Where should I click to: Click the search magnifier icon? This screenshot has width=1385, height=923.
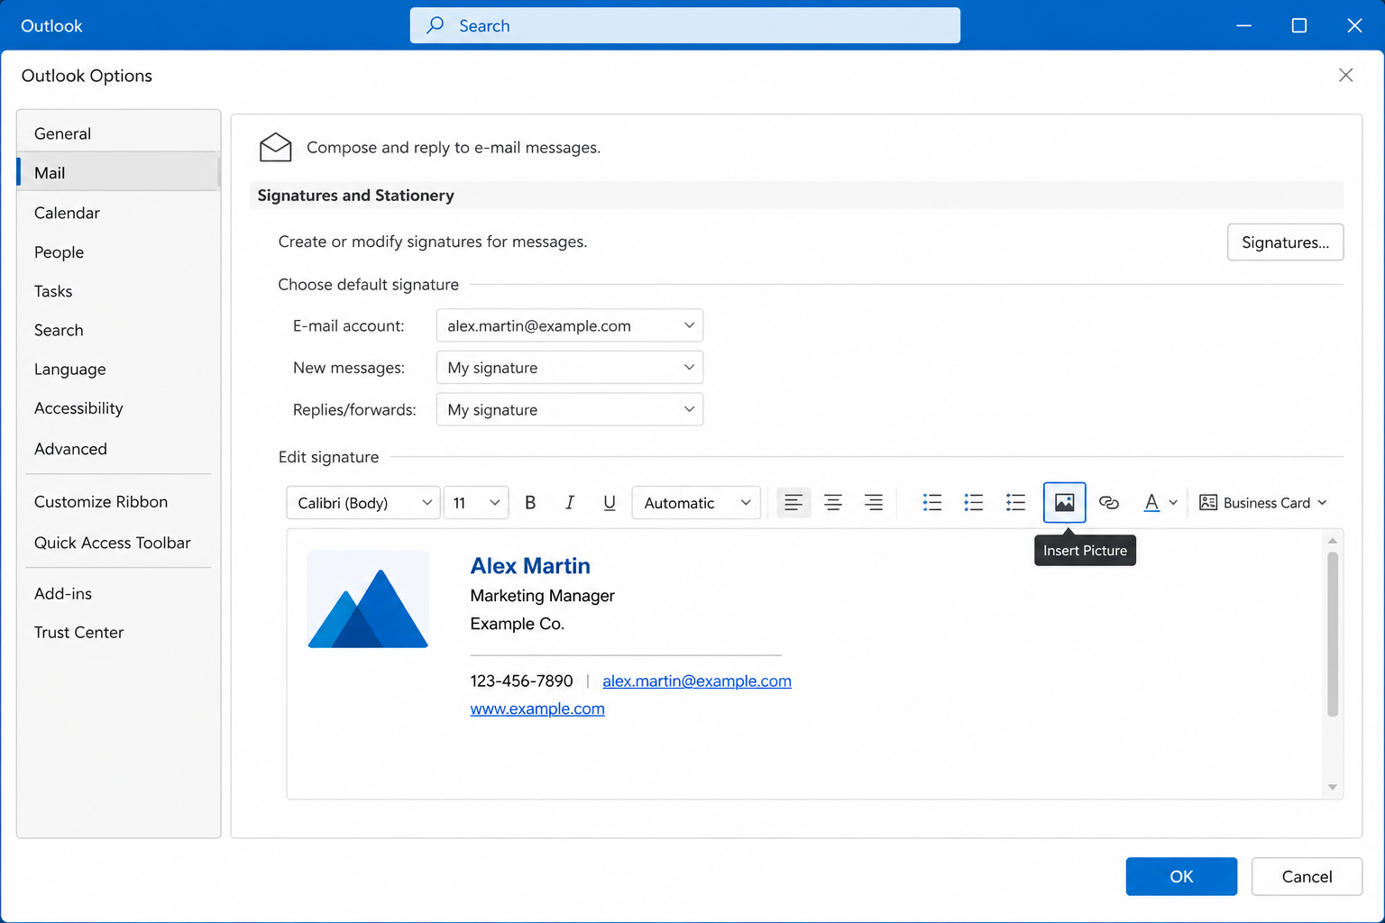point(436,25)
